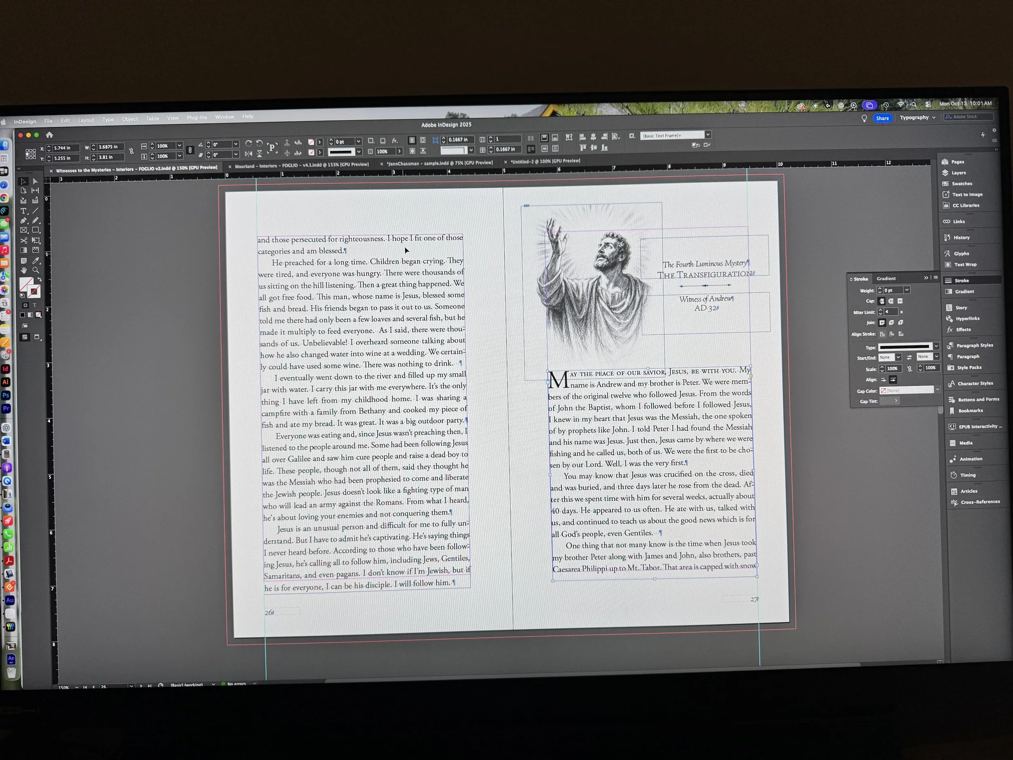Choose bevel join in Stroke panel
This screenshot has height=760, width=1013.
(900, 323)
